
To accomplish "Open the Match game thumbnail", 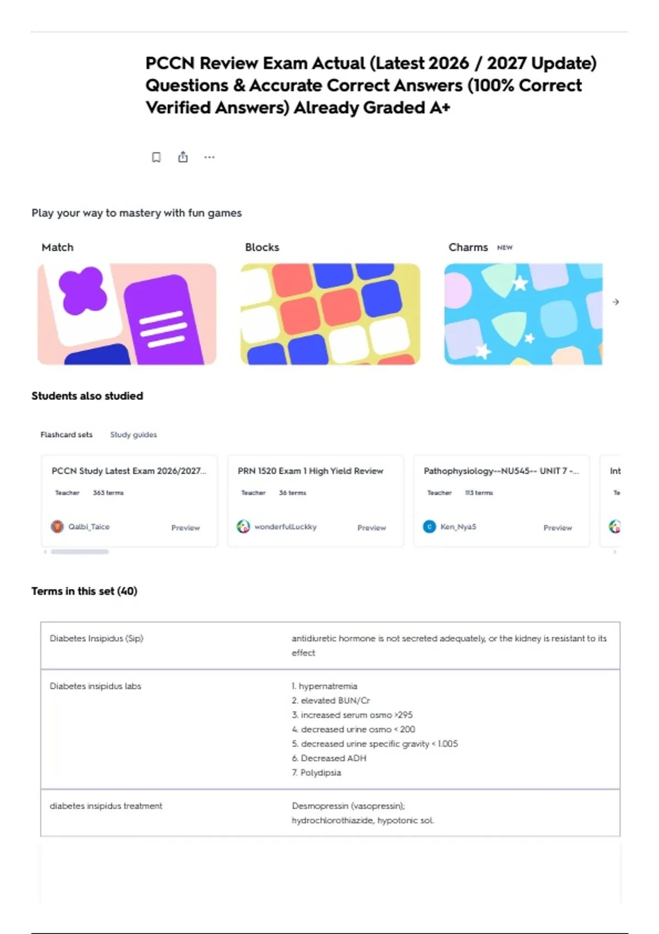I will click(x=127, y=314).
